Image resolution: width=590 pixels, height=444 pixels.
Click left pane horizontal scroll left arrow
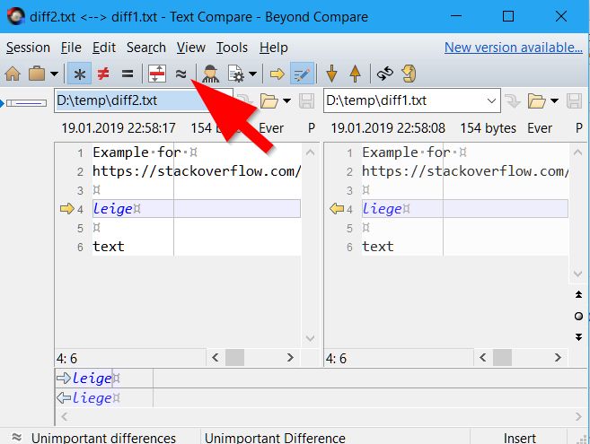click(x=216, y=358)
